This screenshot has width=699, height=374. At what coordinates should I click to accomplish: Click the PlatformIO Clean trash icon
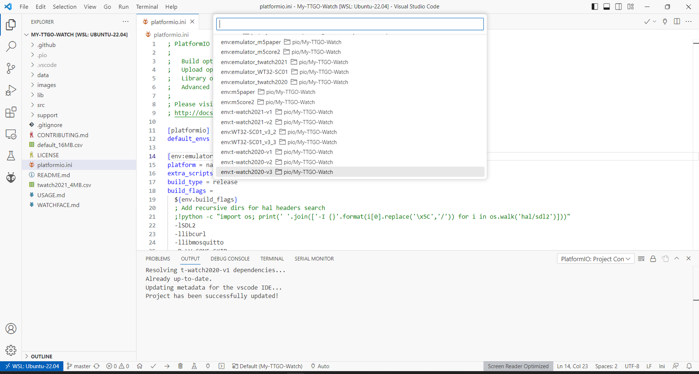(x=181, y=366)
